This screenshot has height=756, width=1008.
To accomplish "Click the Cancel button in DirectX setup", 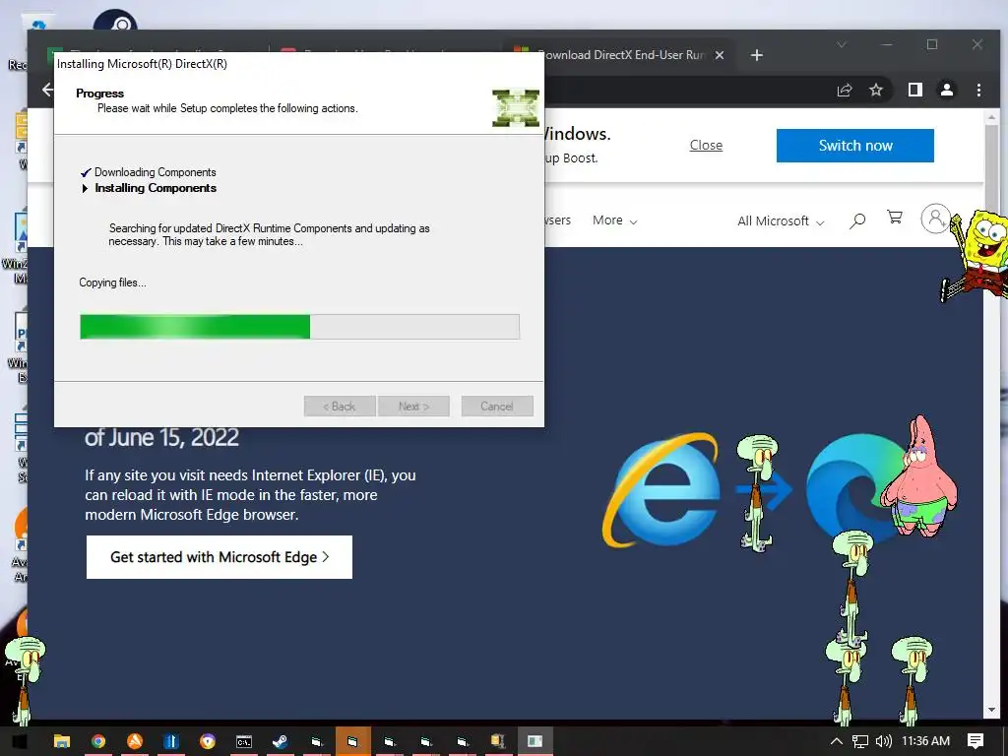I will [497, 407].
